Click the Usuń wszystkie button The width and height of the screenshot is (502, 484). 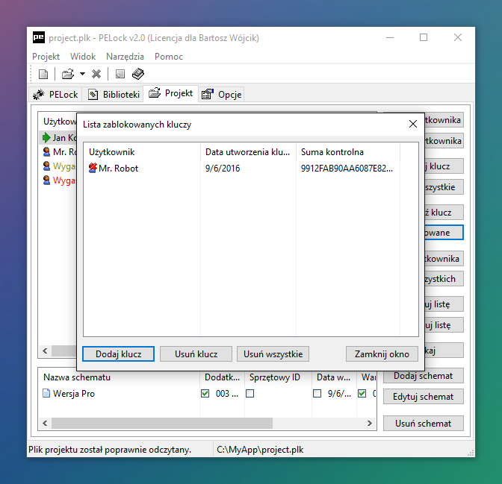[x=273, y=354]
